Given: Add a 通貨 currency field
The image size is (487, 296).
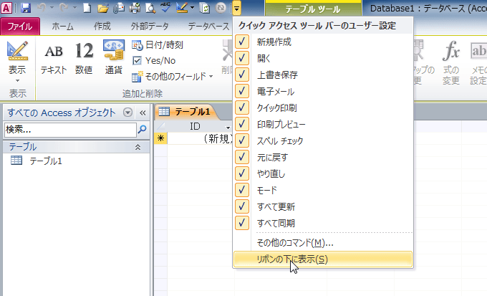Looking at the screenshot, I should (114, 57).
